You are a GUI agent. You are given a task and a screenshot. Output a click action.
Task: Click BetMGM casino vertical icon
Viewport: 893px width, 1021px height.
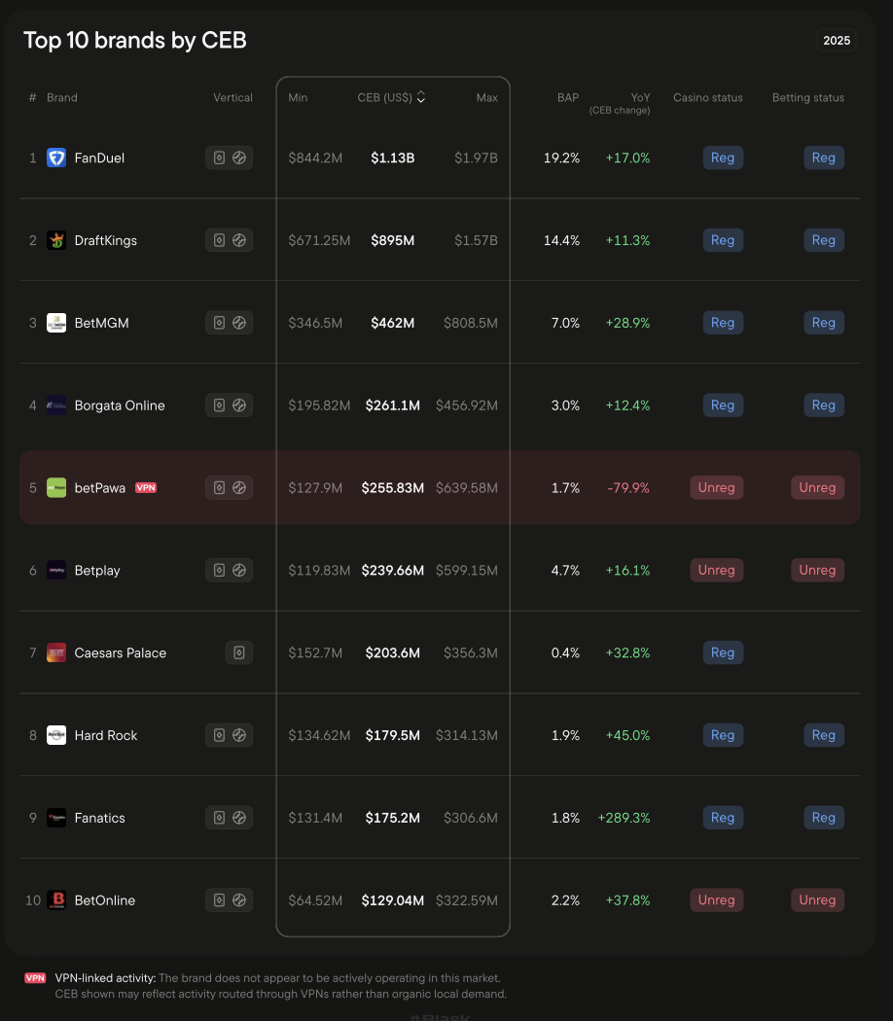click(x=220, y=323)
